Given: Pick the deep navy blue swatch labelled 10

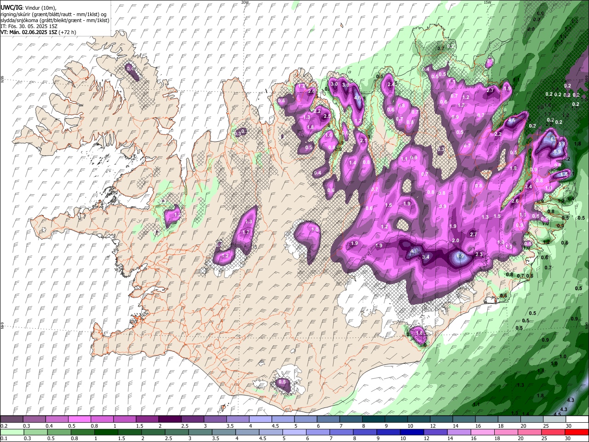Looking at the screenshot, I should [x=411, y=432].
